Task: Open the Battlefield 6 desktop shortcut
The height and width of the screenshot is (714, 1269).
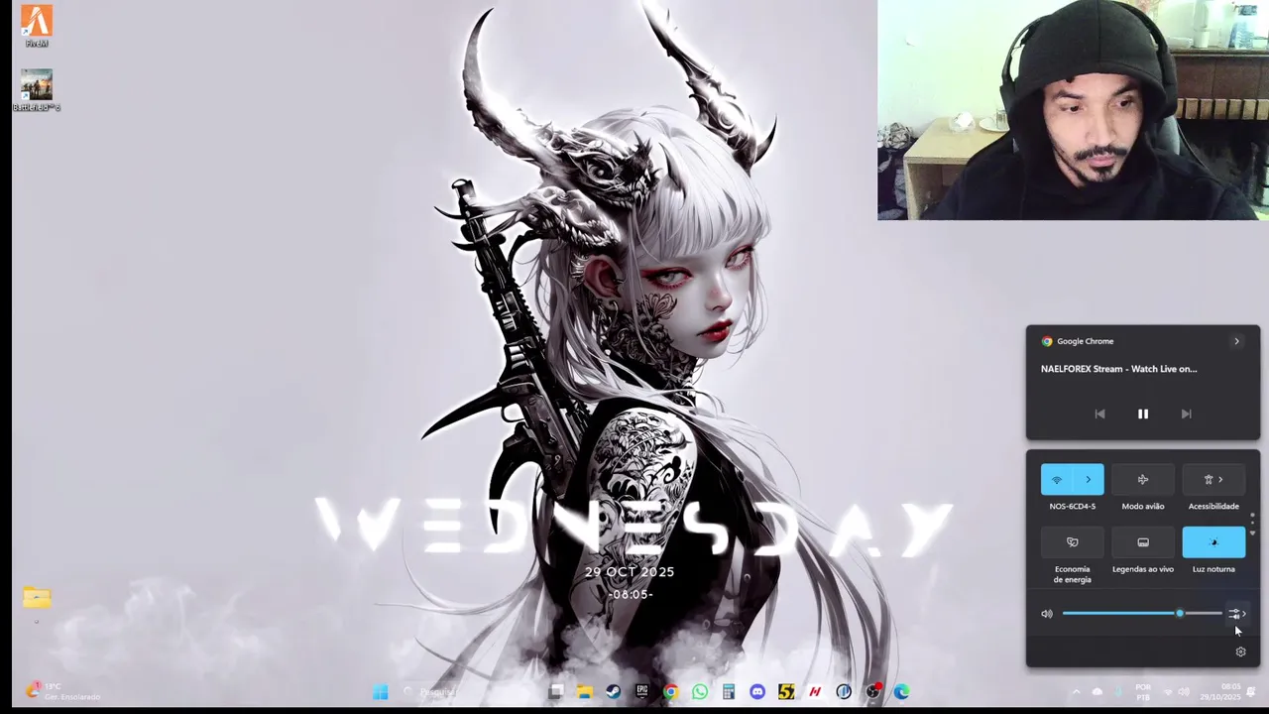Action: [x=37, y=90]
